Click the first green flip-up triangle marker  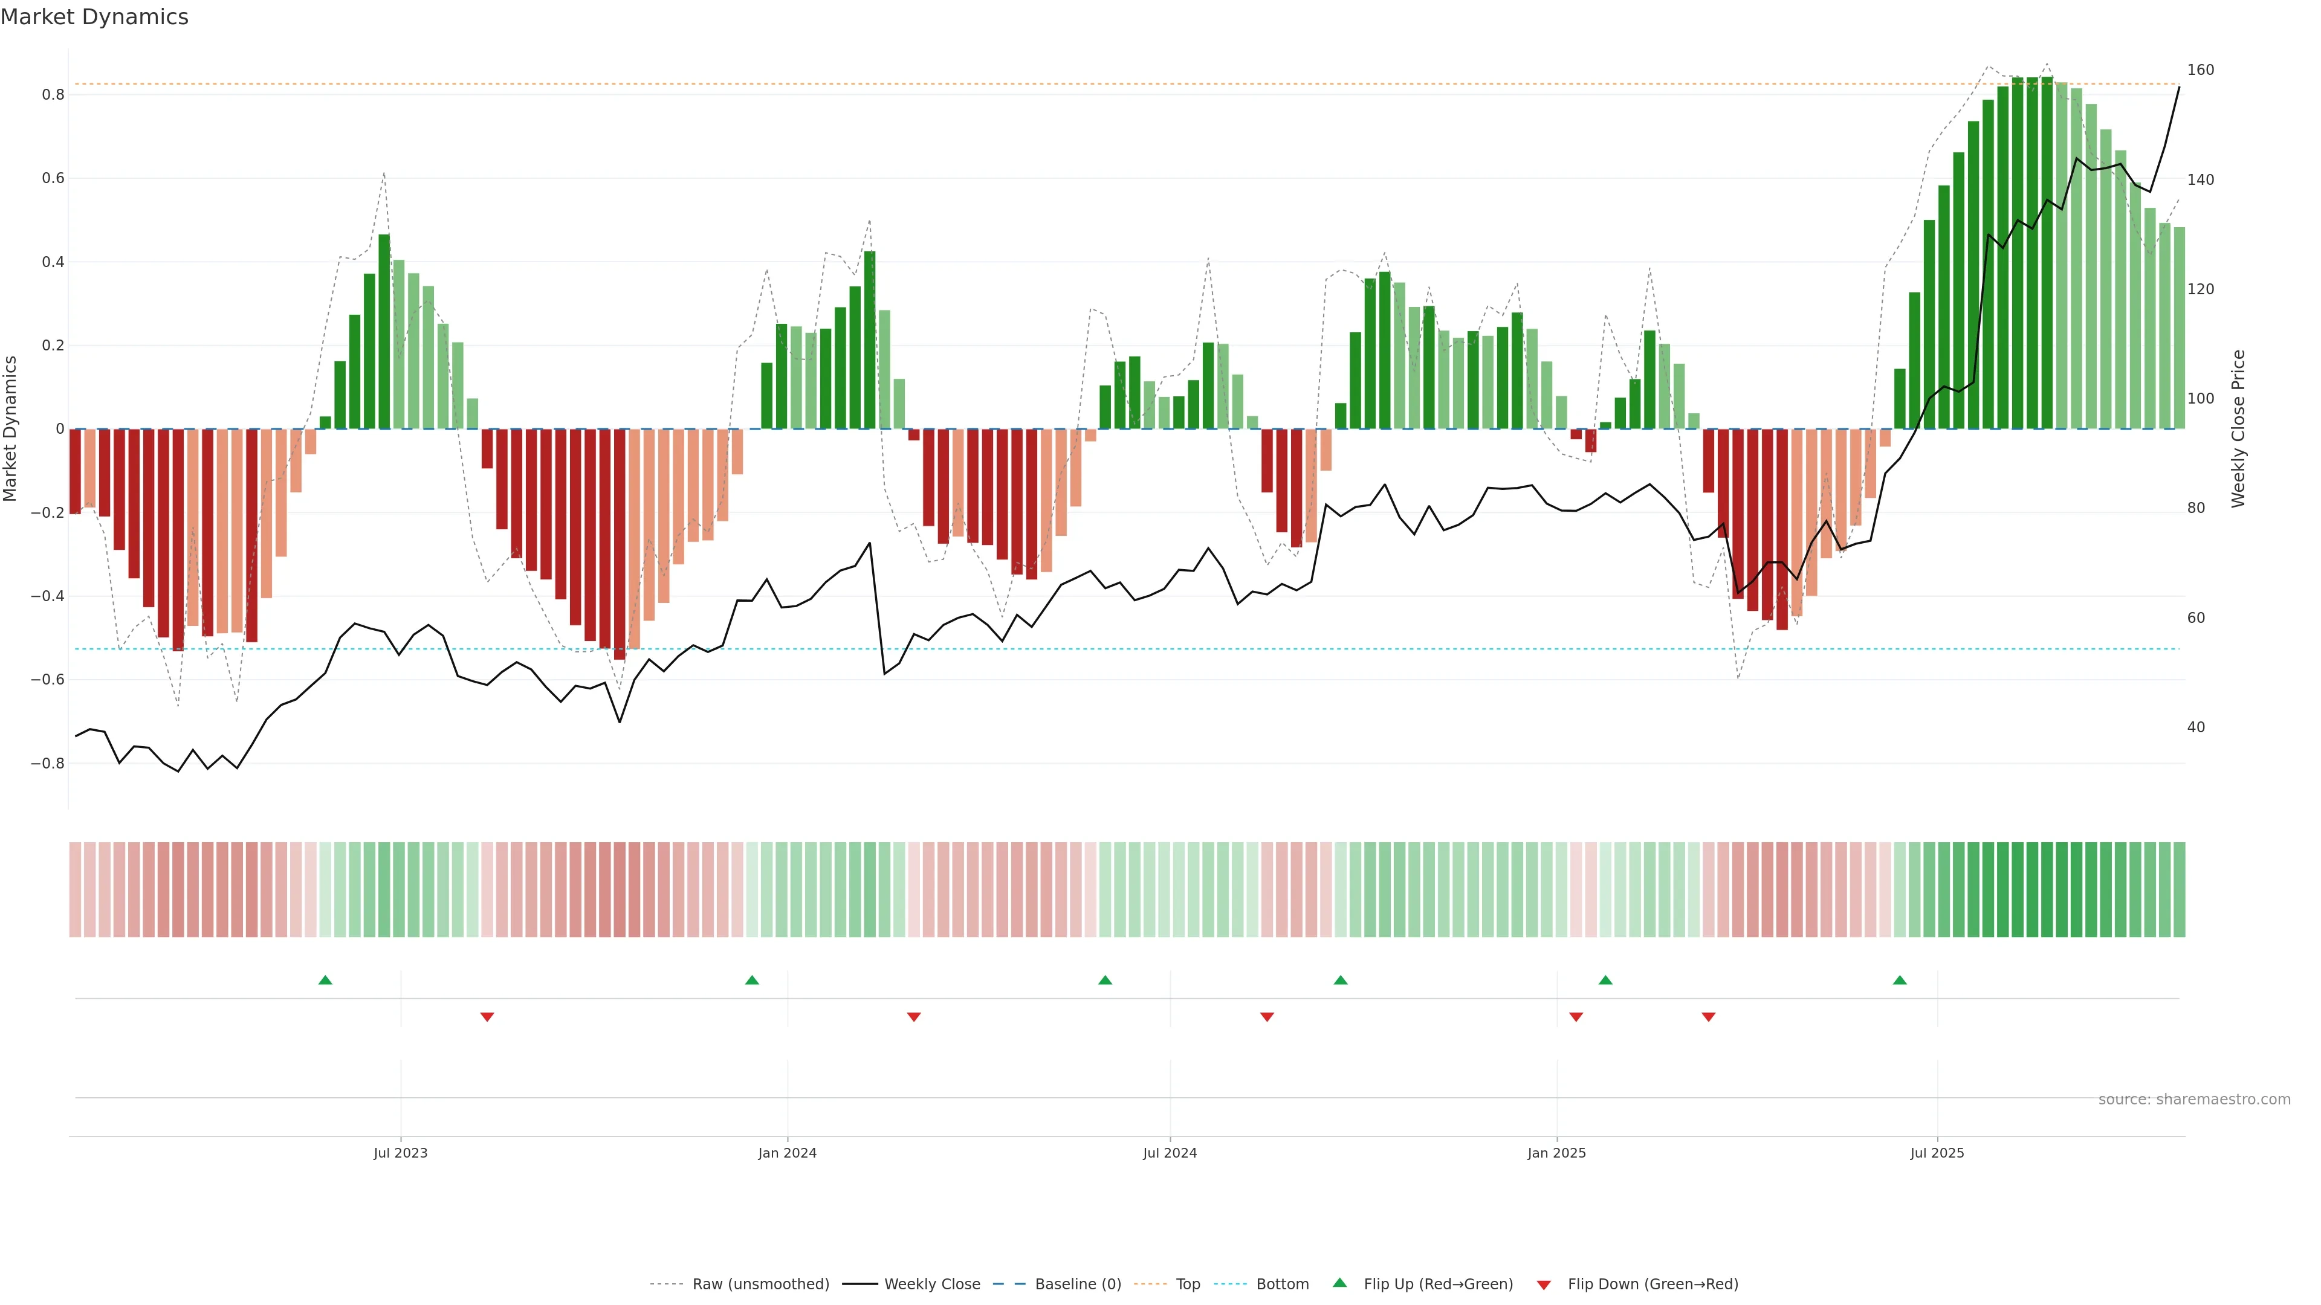[325, 980]
